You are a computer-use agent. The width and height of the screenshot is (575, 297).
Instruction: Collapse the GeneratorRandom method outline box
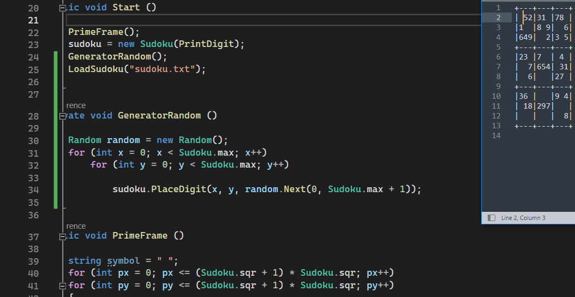tap(63, 116)
